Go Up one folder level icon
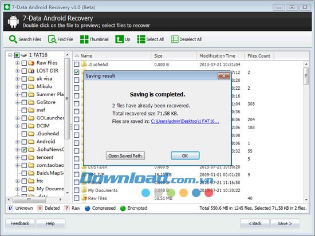The image size is (315, 236). coord(119,39)
